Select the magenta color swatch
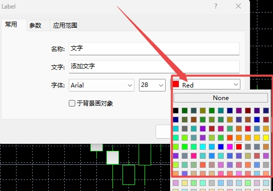This screenshot has height=191, width=273. pos(230,147)
